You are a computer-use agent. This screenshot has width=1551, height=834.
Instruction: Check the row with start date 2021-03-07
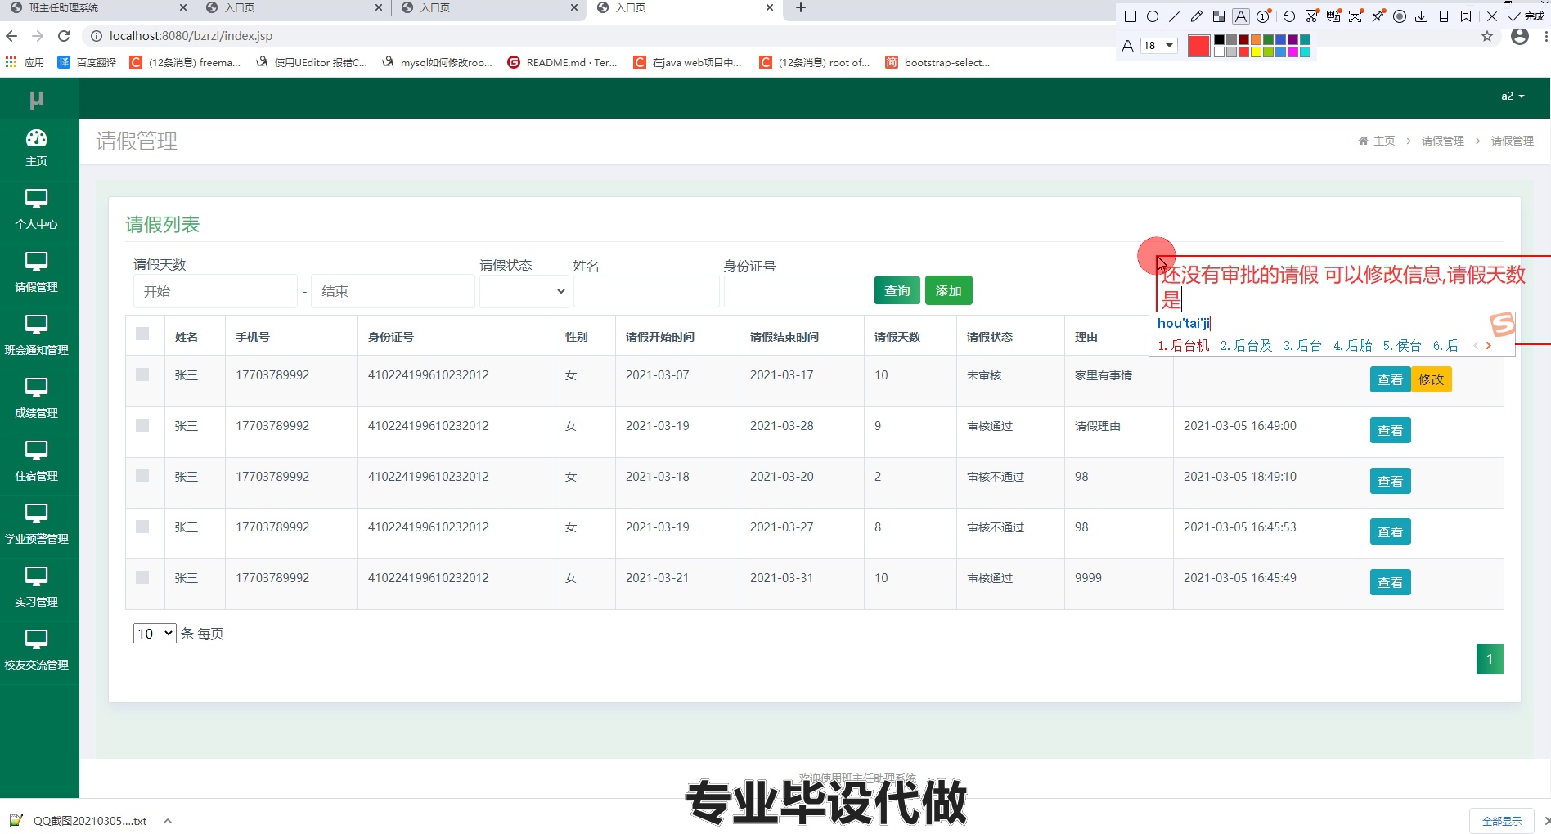142,374
